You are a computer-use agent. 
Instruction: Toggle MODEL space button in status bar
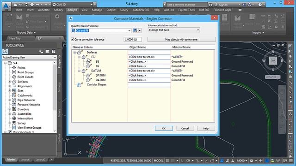coord(158,160)
